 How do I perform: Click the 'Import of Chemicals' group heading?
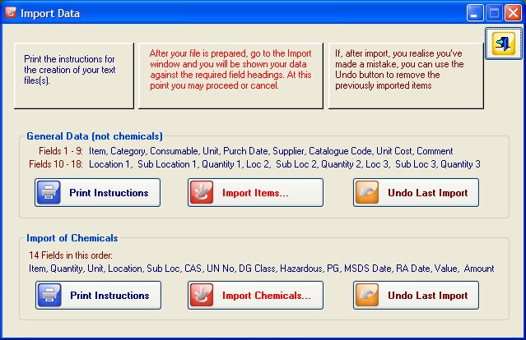[72, 238]
